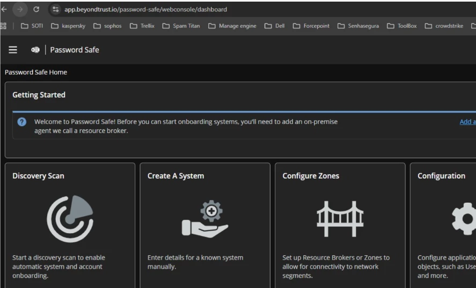Open the hamburger navigation menu

(13, 50)
